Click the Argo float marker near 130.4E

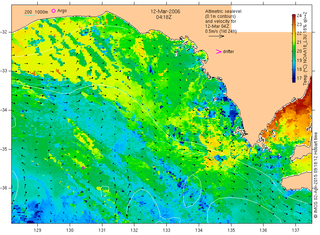pos(83,168)
